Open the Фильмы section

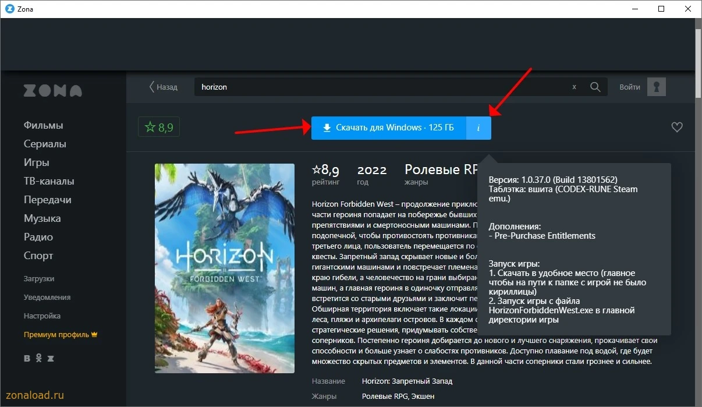point(43,125)
